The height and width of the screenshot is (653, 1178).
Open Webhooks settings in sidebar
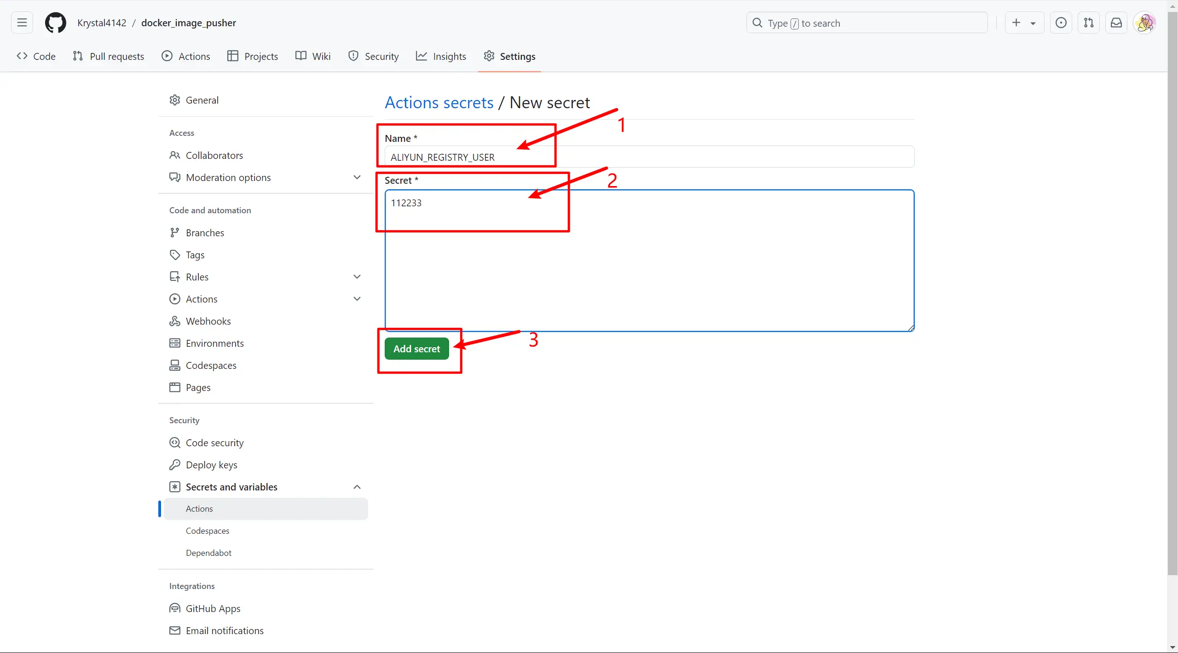coord(208,321)
